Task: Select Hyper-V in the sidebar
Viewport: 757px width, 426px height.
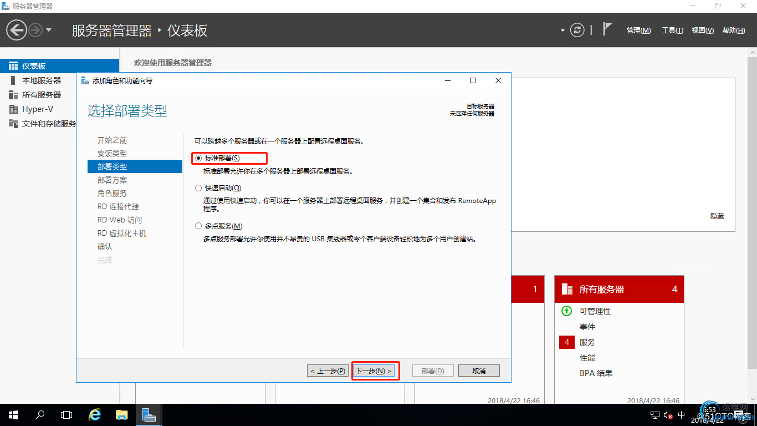Action: [x=38, y=109]
